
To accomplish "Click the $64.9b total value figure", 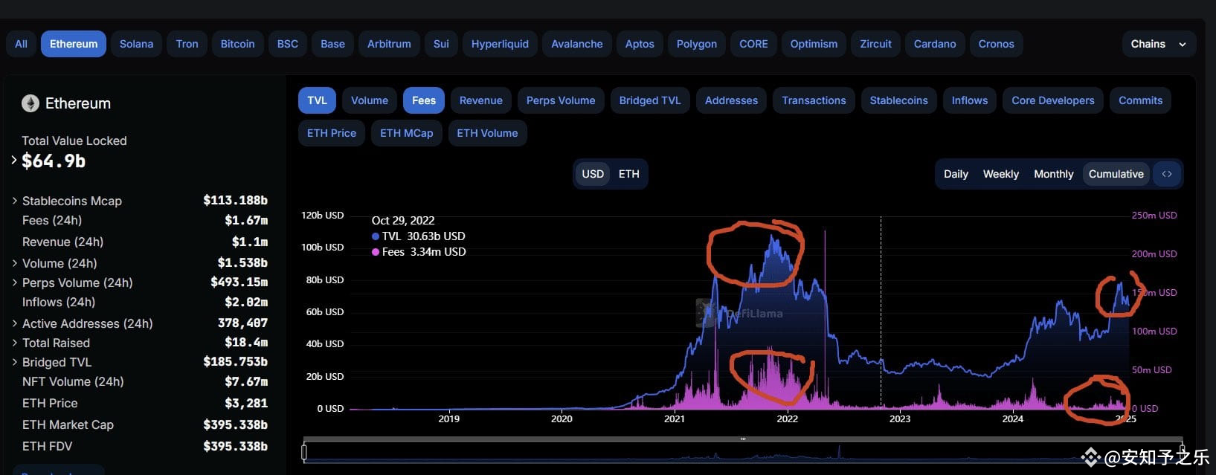I will point(54,161).
